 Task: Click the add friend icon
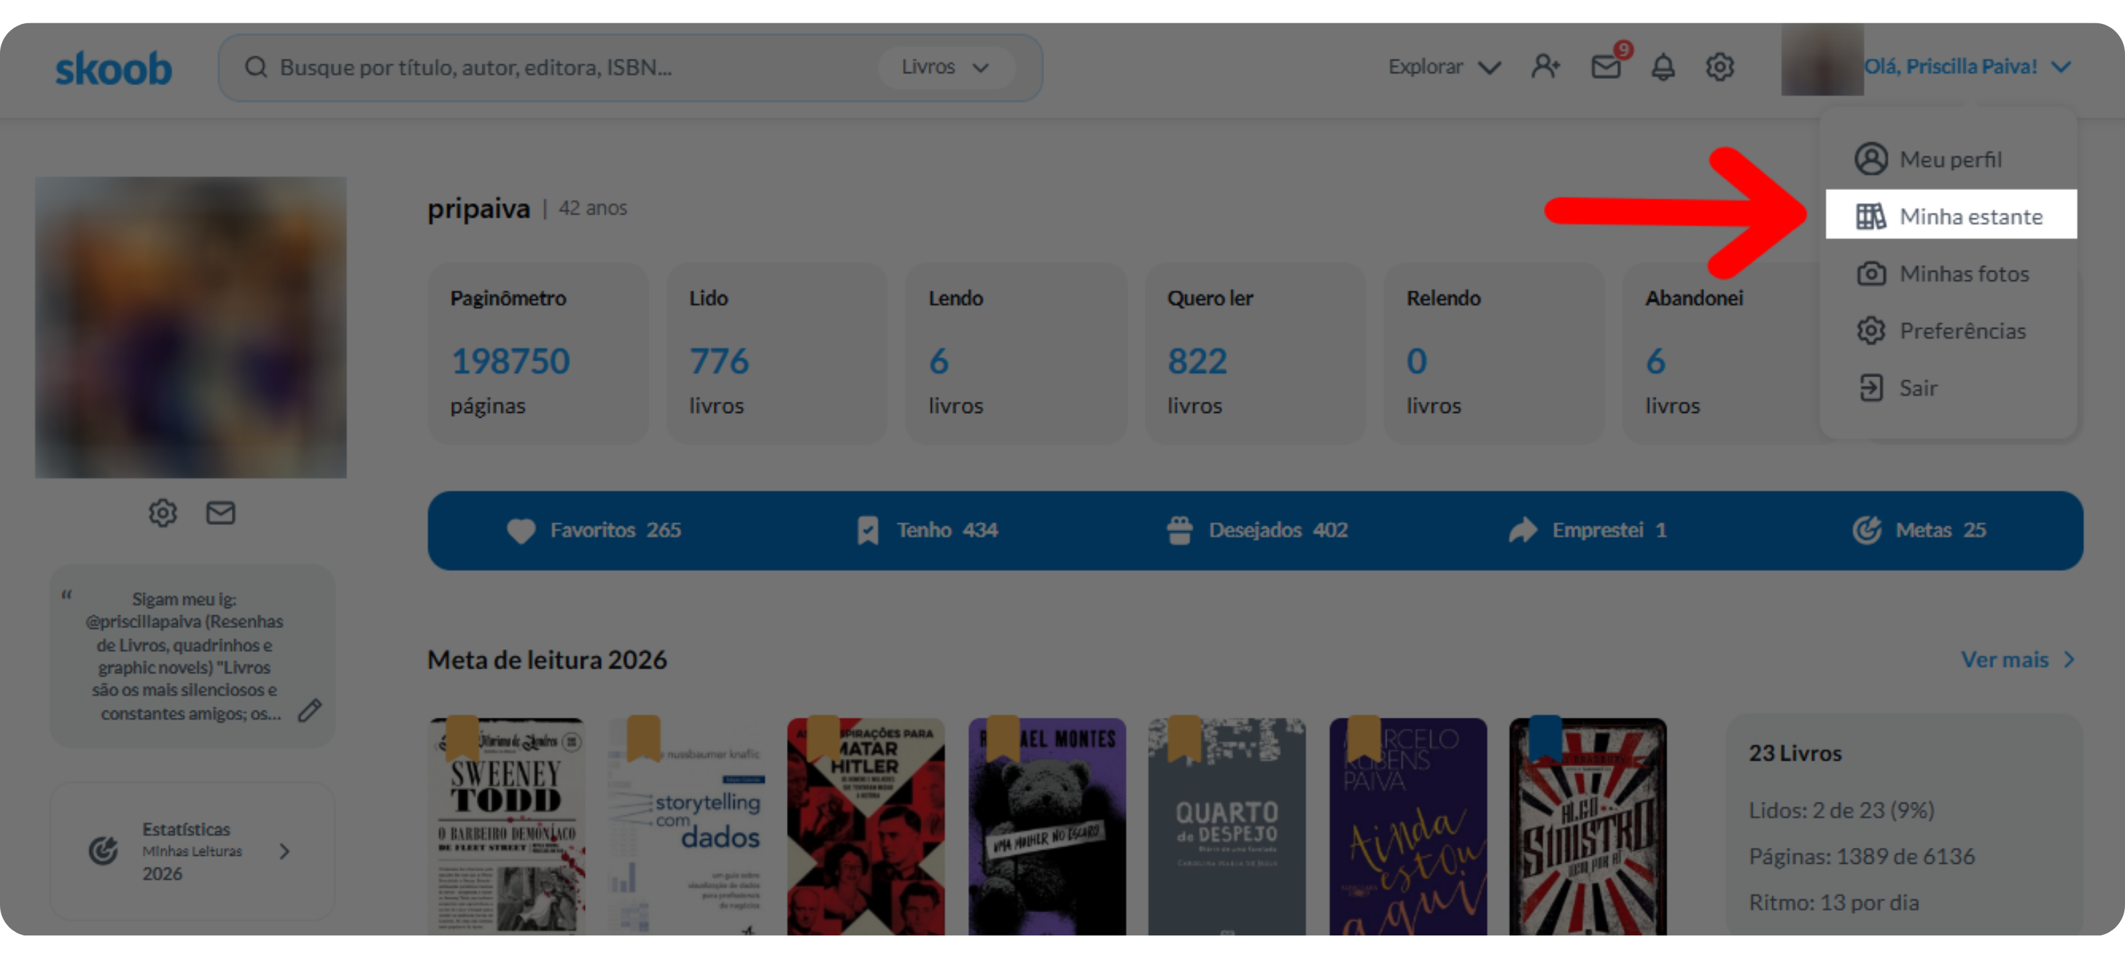pos(1545,66)
